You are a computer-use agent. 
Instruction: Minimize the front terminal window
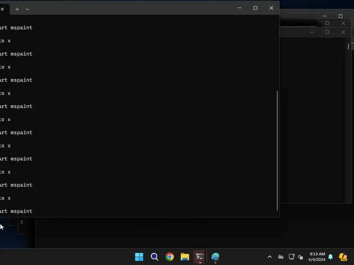coord(240,8)
